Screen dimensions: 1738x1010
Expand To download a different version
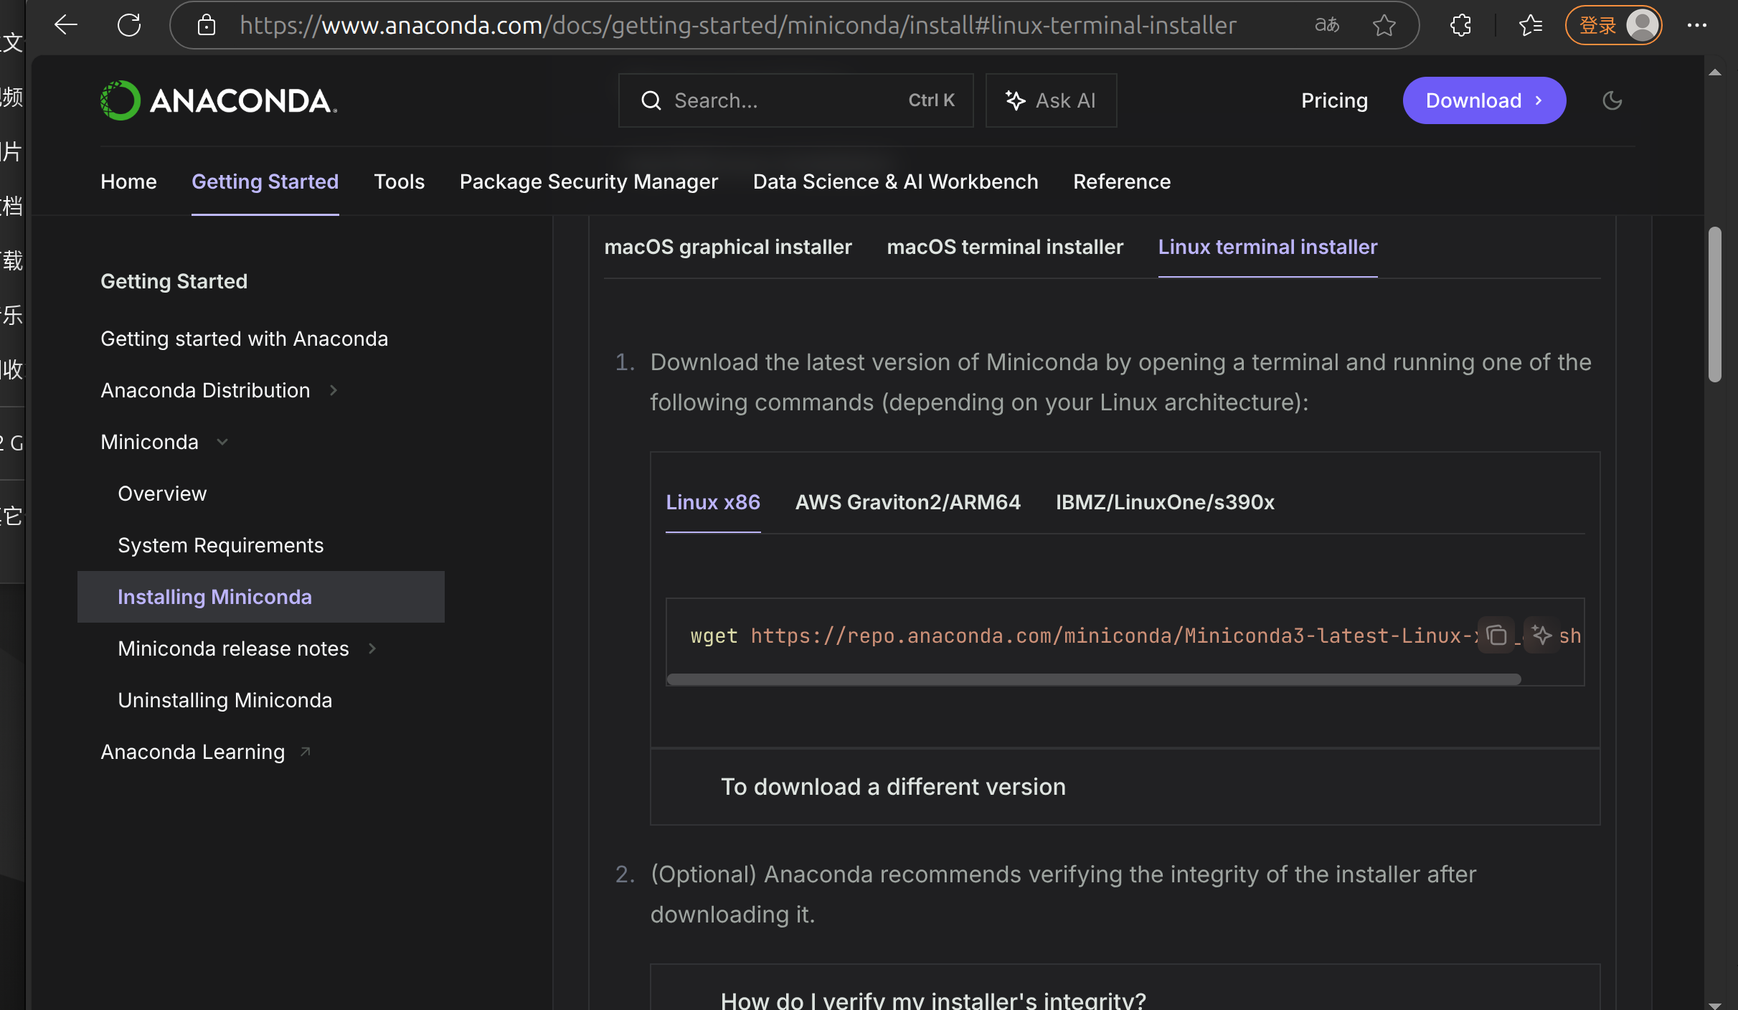1125,787
